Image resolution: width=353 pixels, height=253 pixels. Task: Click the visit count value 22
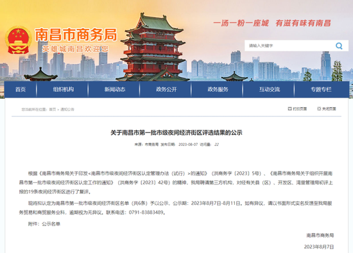tap(216, 144)
